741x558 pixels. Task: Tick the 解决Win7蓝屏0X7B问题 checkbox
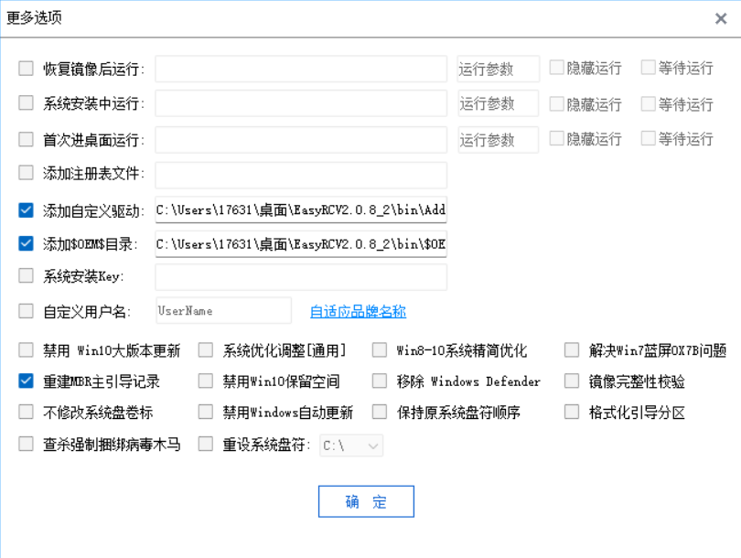pyautogui.click(x=572, y=350)
